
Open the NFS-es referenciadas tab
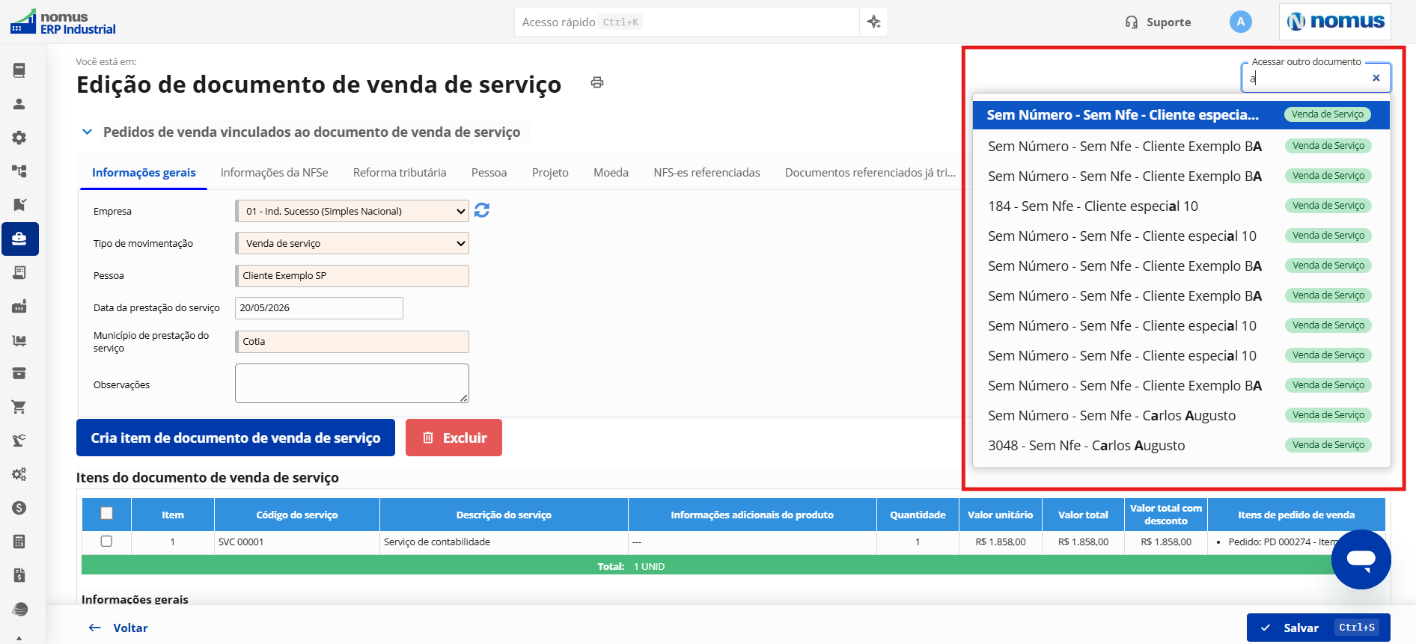point(707,173)
